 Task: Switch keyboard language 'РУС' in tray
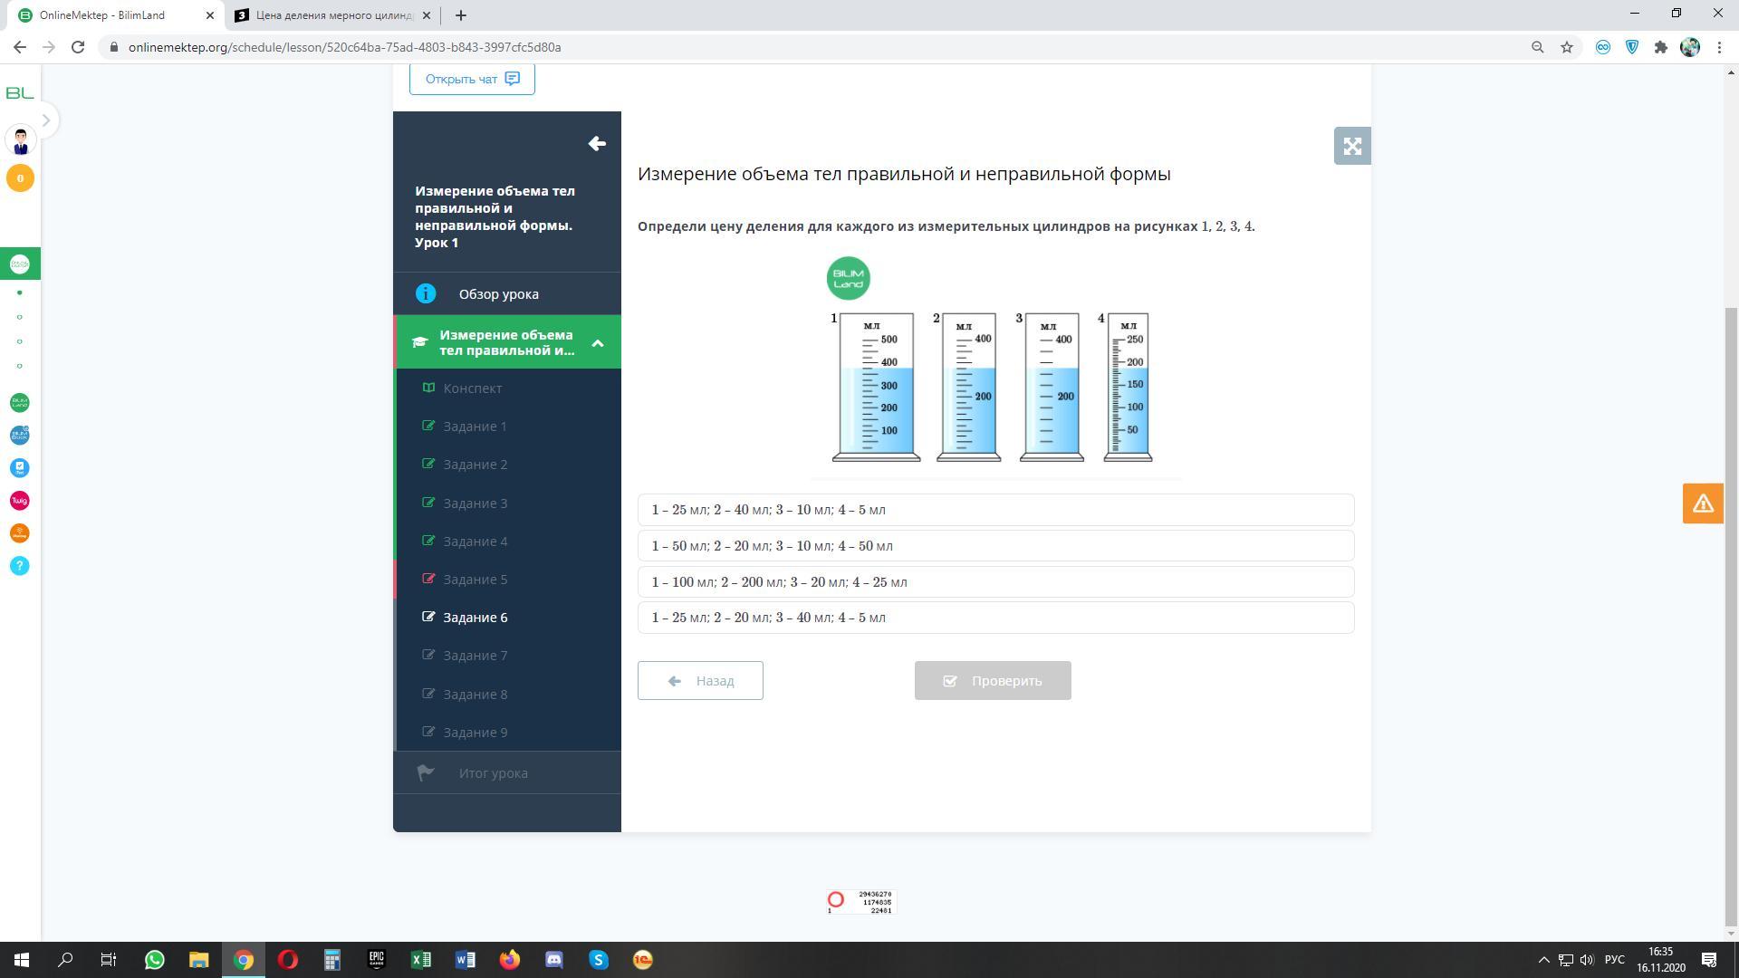click(x=1615, y=960)
